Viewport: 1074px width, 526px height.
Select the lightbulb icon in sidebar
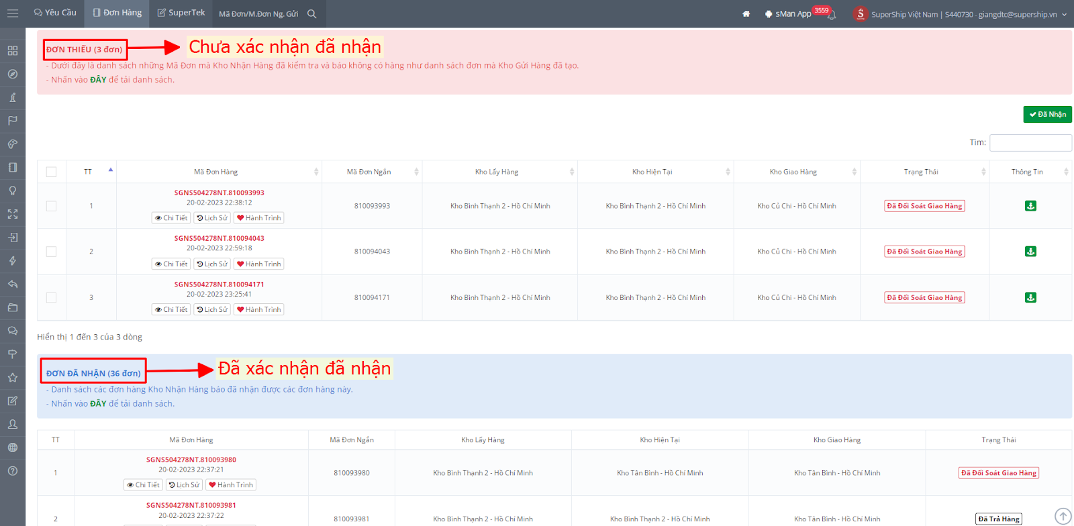point(13,191)
